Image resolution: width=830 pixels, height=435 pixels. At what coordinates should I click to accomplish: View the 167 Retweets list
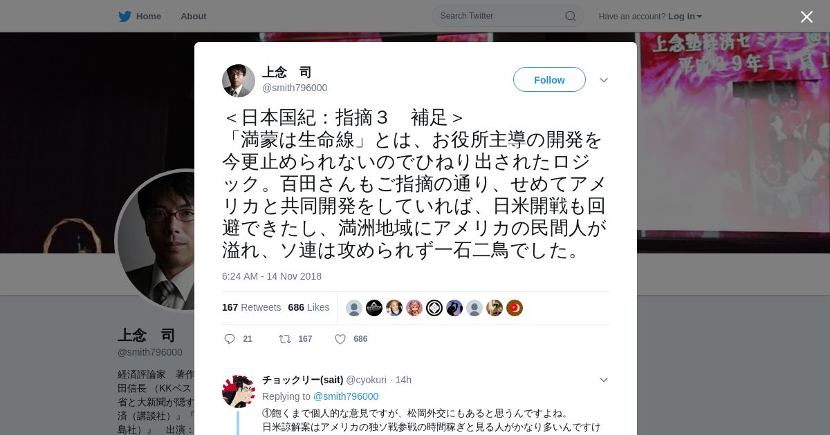pos(252,307)
